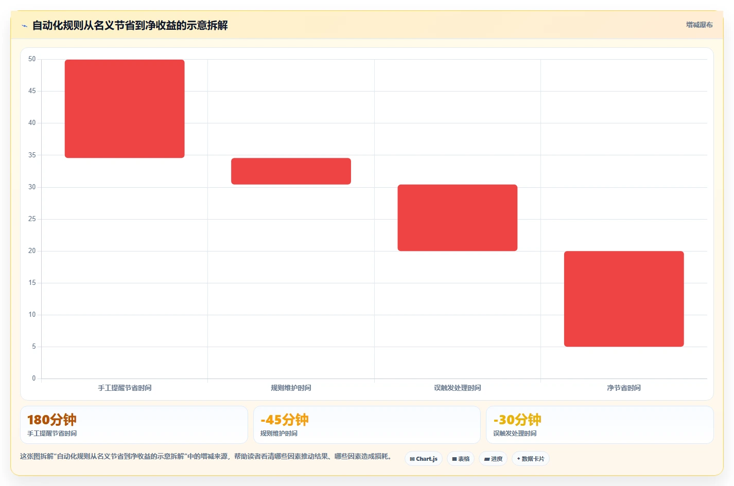Click the 180分钟 data card
This screenshot has height=486, width=734.
click(134, 425)
